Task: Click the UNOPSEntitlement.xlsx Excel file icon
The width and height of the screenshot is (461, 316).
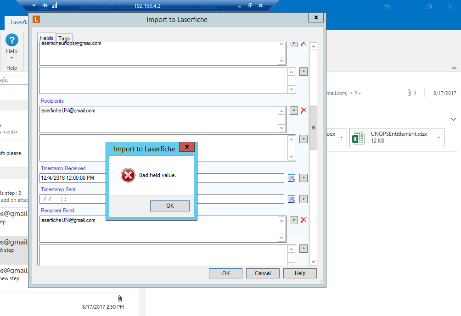Action: point(359,138)
